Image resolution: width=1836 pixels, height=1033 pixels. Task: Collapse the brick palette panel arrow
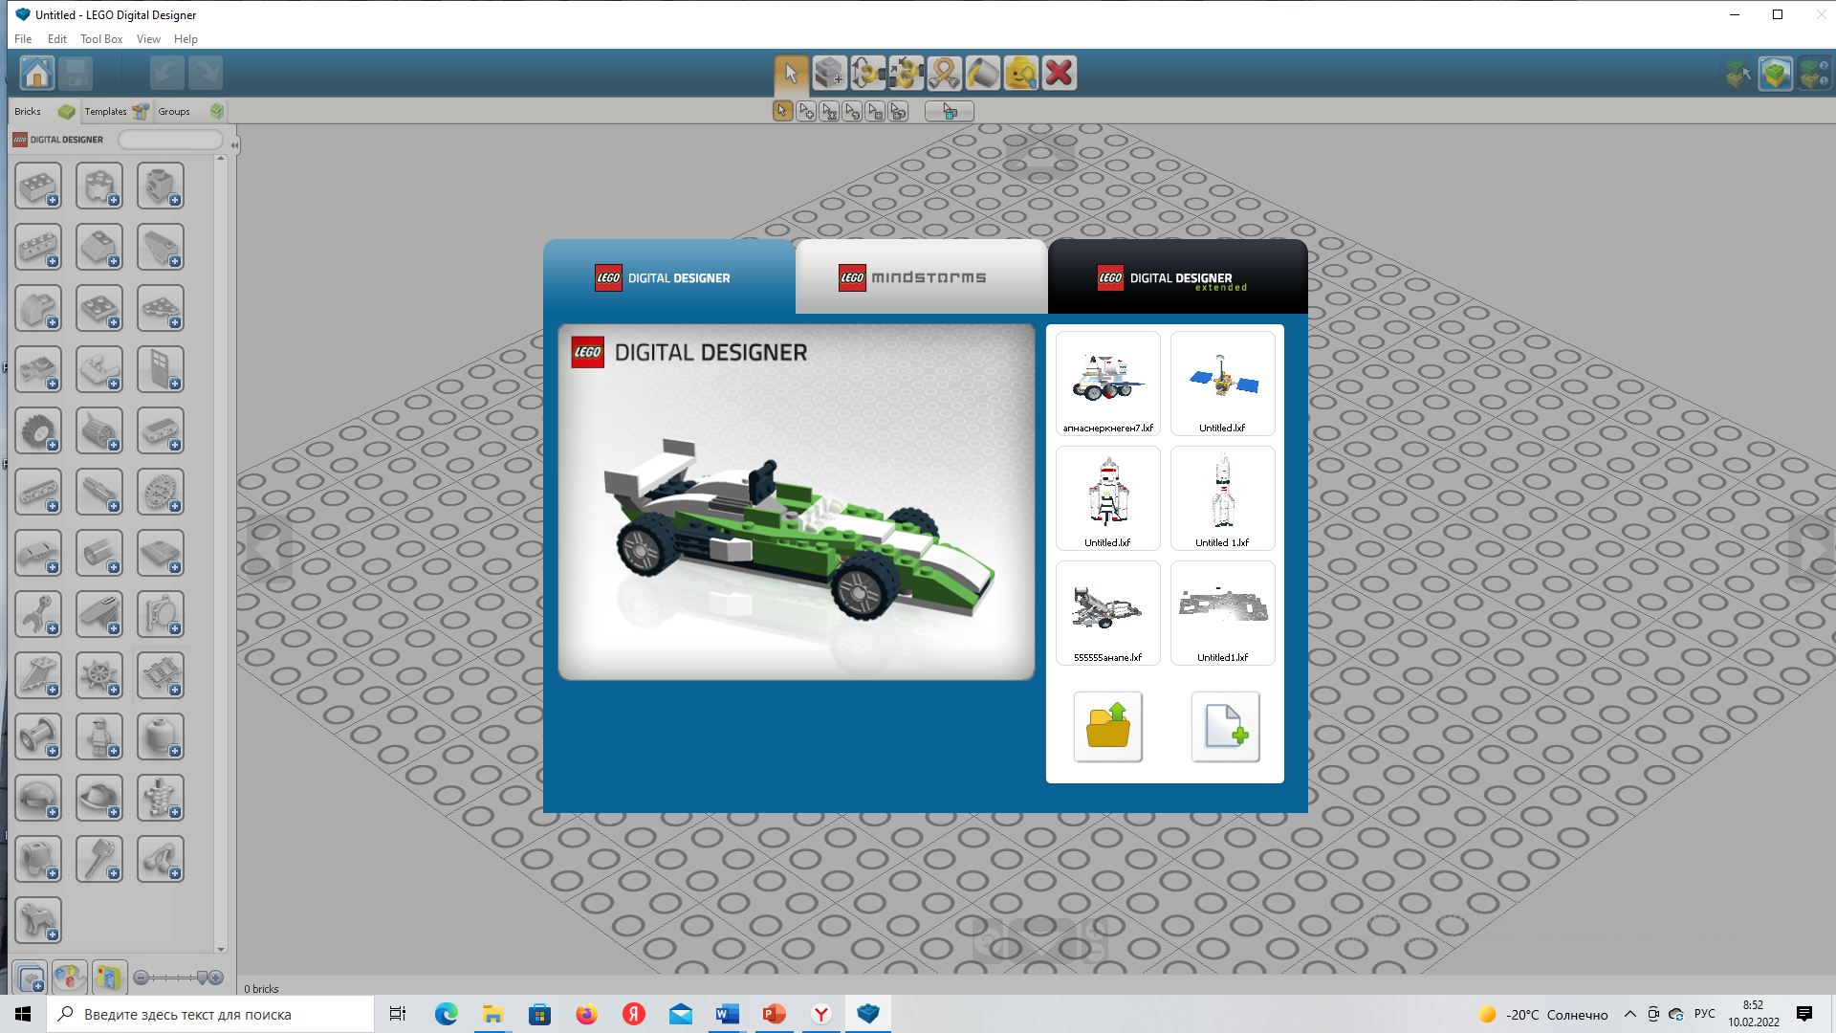[234, 145]
